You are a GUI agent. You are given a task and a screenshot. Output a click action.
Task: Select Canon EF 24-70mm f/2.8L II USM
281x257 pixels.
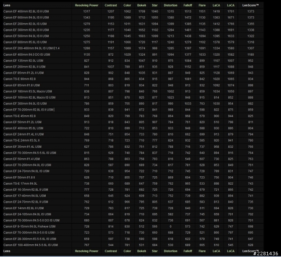coord(25,202)
